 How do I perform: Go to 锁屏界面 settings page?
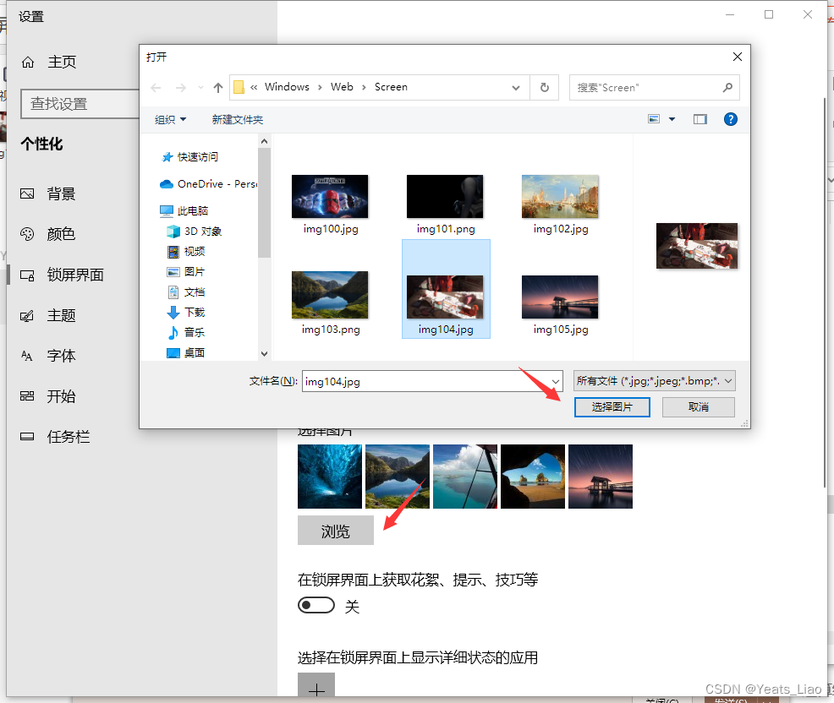pos(74,275)
